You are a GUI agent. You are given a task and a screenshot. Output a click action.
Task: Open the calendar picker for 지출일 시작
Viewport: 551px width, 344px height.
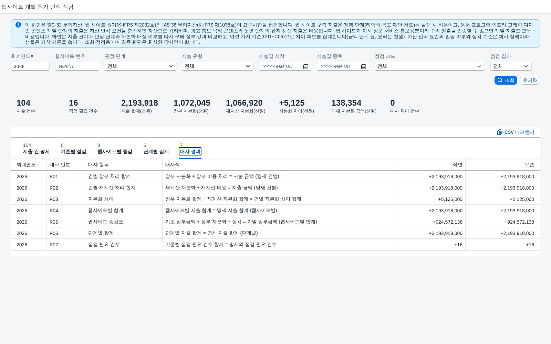(306, 66)
